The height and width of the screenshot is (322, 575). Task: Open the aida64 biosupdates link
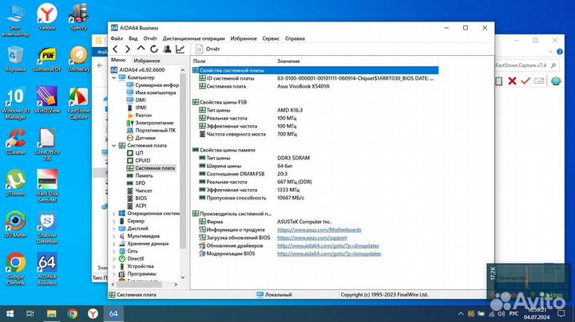click(x=329, y=253)
